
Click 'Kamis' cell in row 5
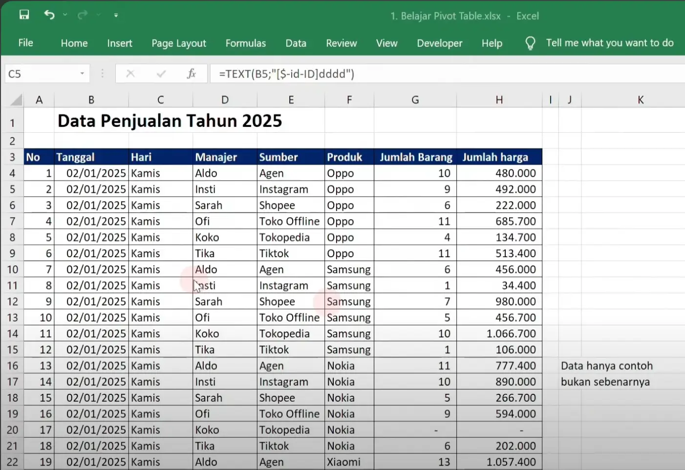(161, 189)
